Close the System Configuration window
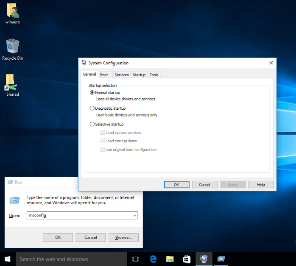This screenshot has height=266, width=296. 271,63
